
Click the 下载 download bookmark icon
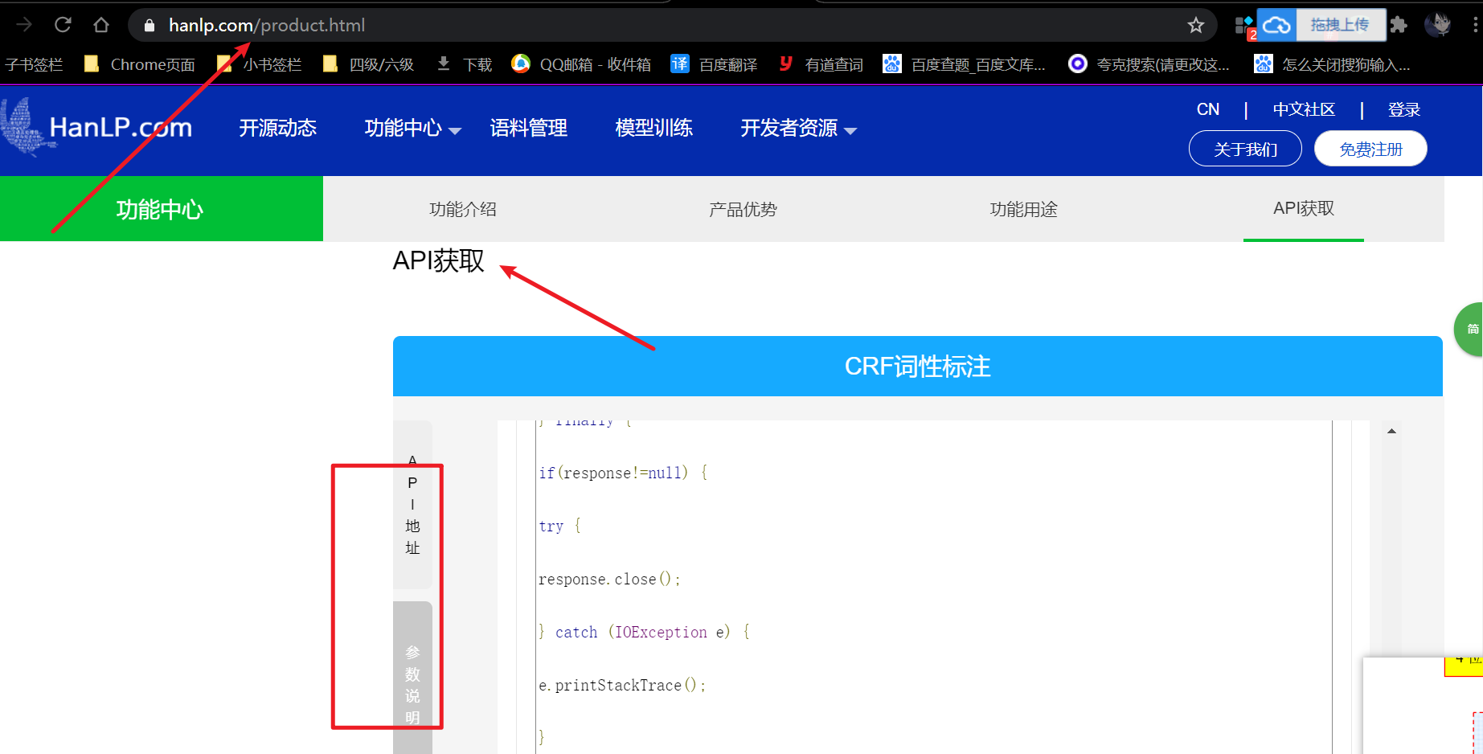click(x=443, y=64)
